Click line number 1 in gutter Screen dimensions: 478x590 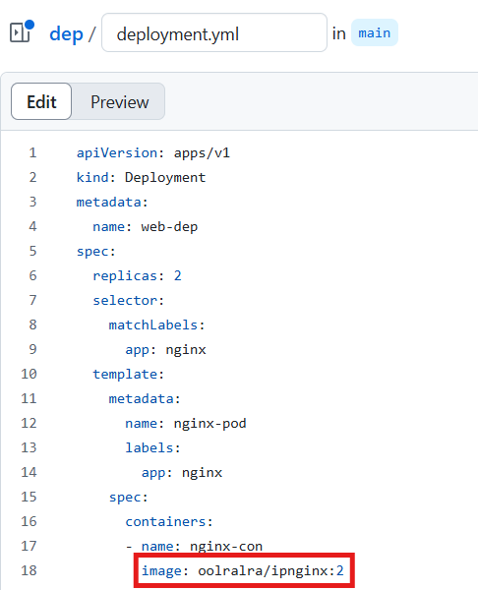coord(32,152)
